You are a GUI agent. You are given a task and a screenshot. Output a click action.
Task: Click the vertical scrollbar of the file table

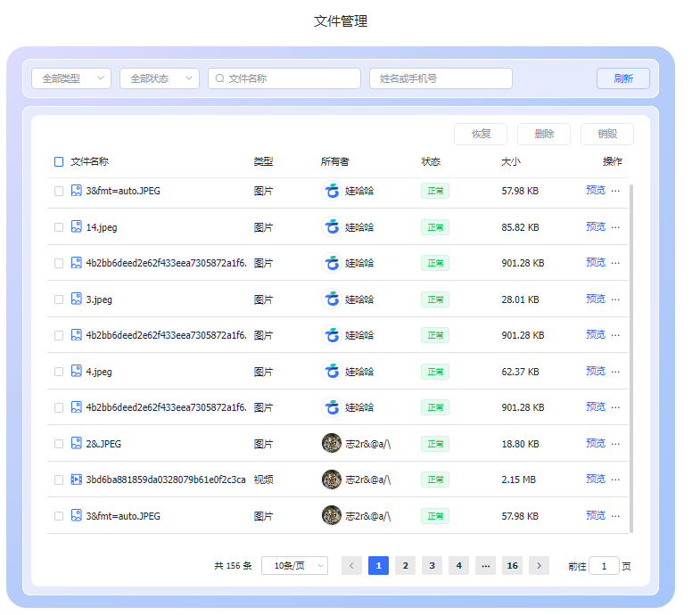click(631, 358)
